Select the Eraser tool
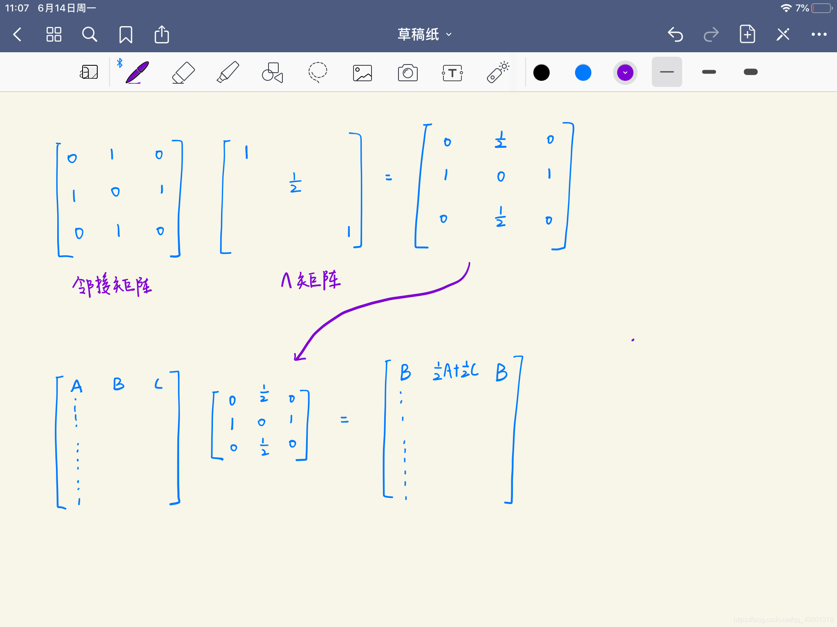The width and height of the screenshot is (837, 627). pyautogui.click(x=183, y=72)
